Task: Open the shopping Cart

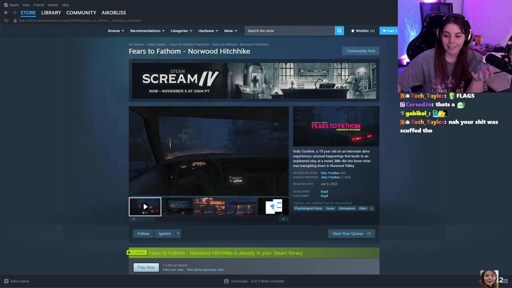Action: [x=389, y=31]
